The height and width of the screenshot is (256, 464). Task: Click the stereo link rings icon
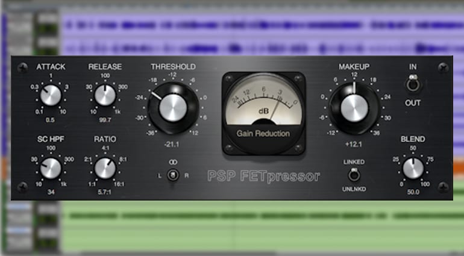(x=173, y=162)
